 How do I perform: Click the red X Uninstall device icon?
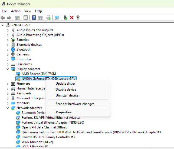(72, 18)
